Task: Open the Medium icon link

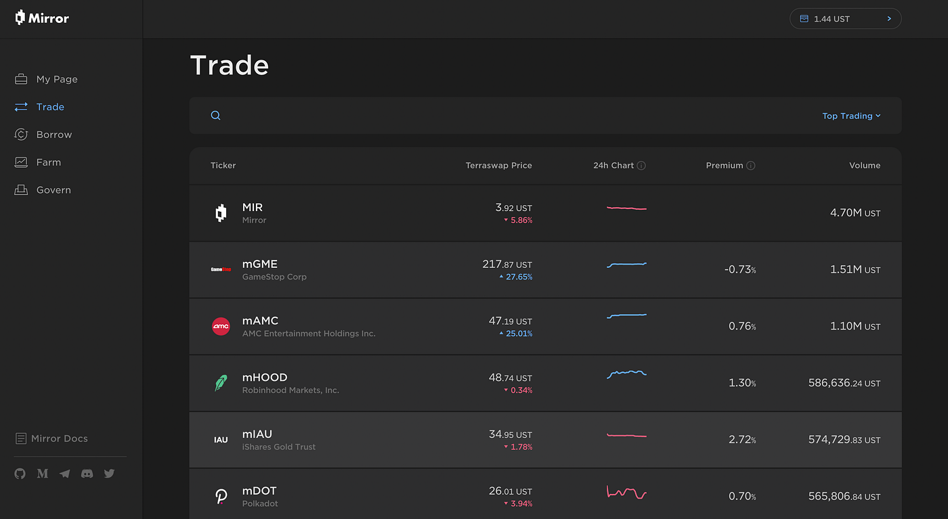Action: point(43,474)
